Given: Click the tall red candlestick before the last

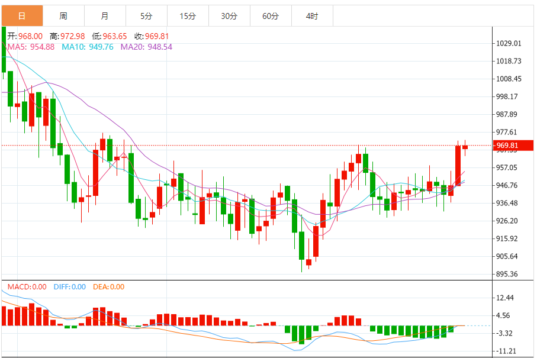Looking at the screenshot, I should 458,166.
